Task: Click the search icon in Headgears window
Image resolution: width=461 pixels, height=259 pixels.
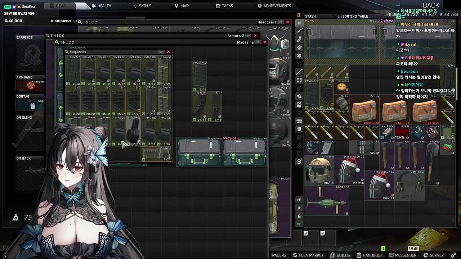Action: (80, 22)
